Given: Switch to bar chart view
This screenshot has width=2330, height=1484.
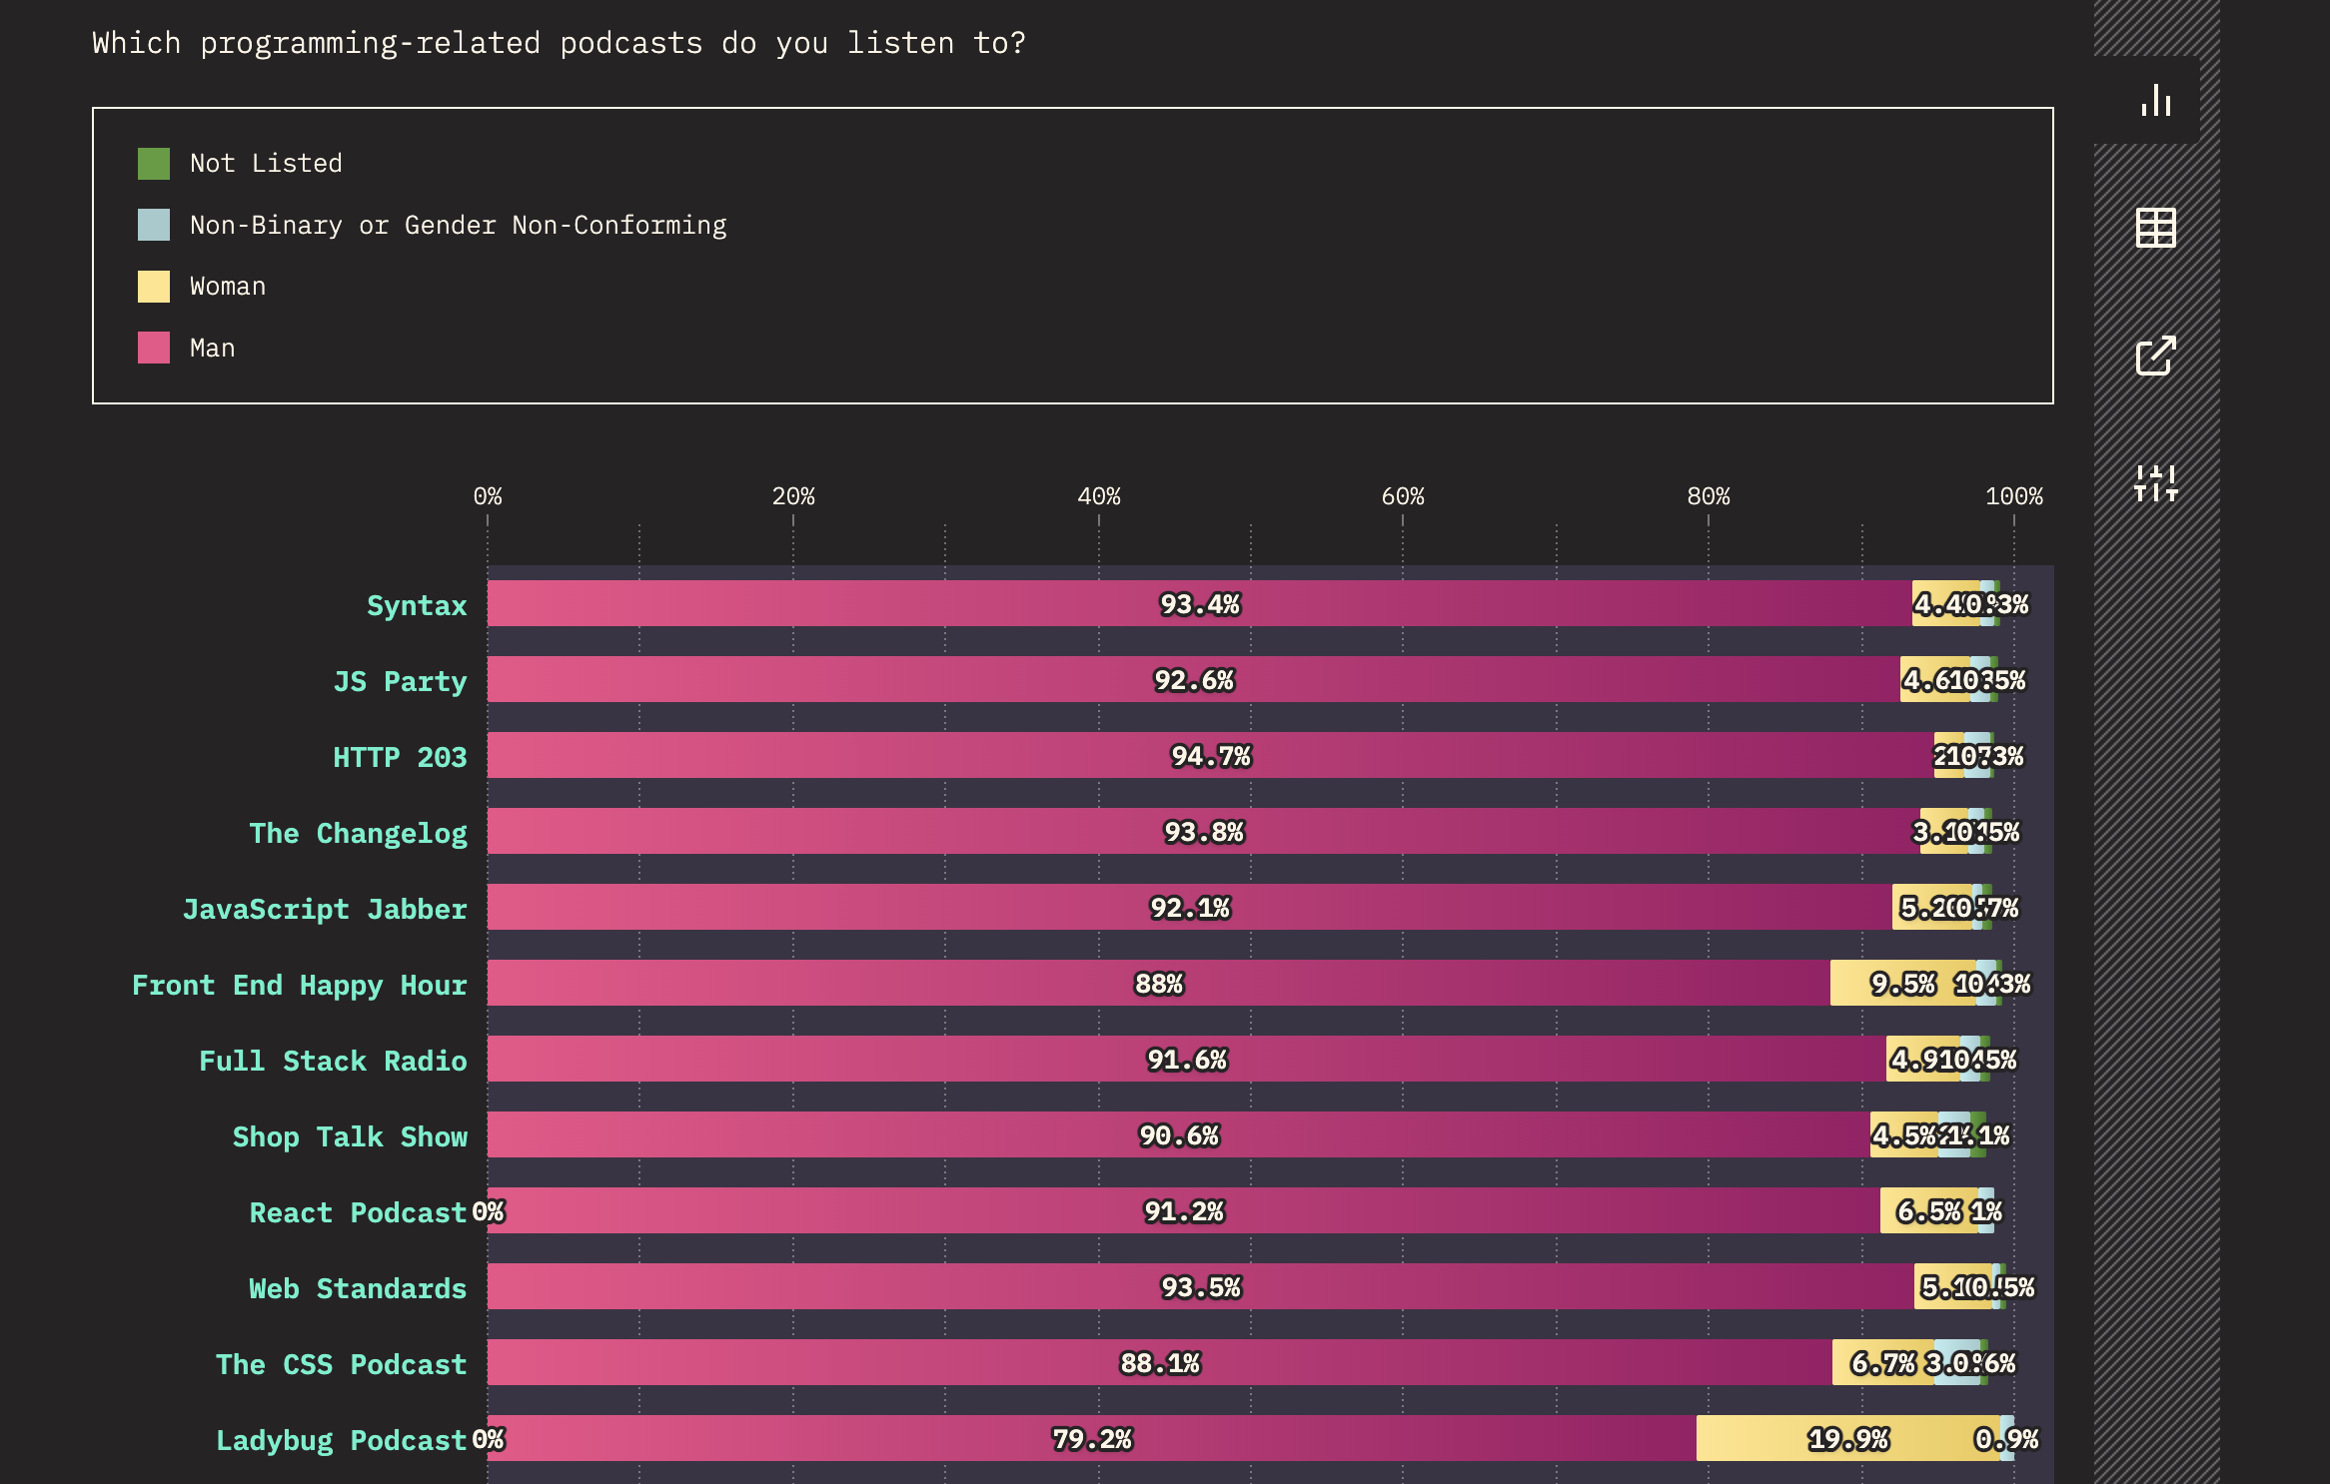Looking at the screenshot, I should click(2154, 101).
